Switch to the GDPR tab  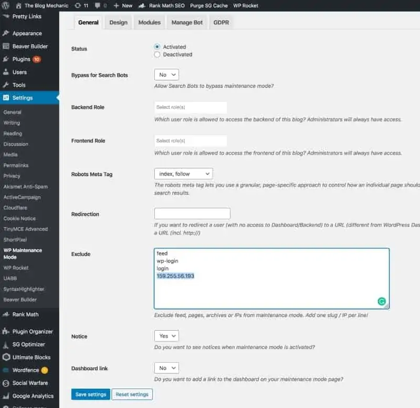(x=220, y=23)
